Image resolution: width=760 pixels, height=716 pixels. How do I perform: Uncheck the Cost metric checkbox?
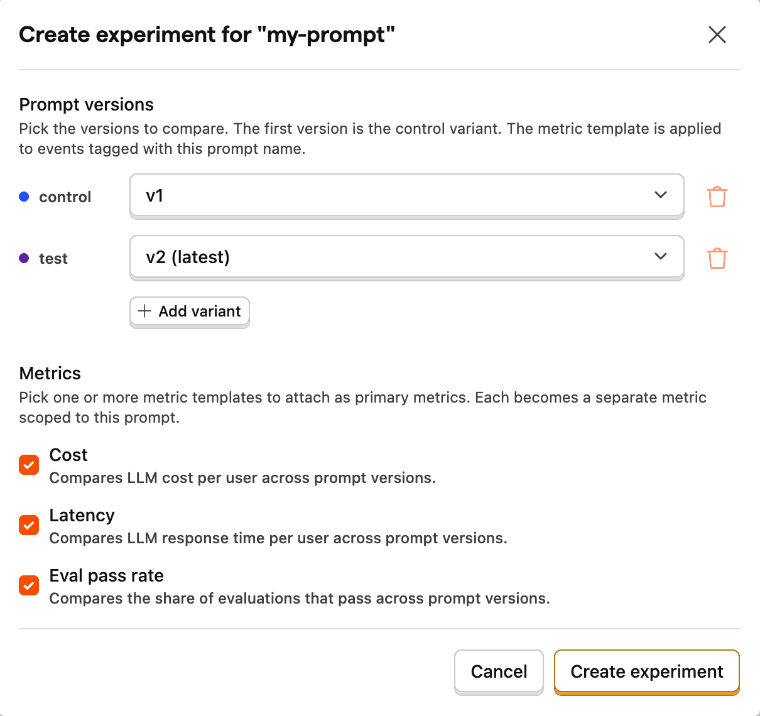(29, 465)
